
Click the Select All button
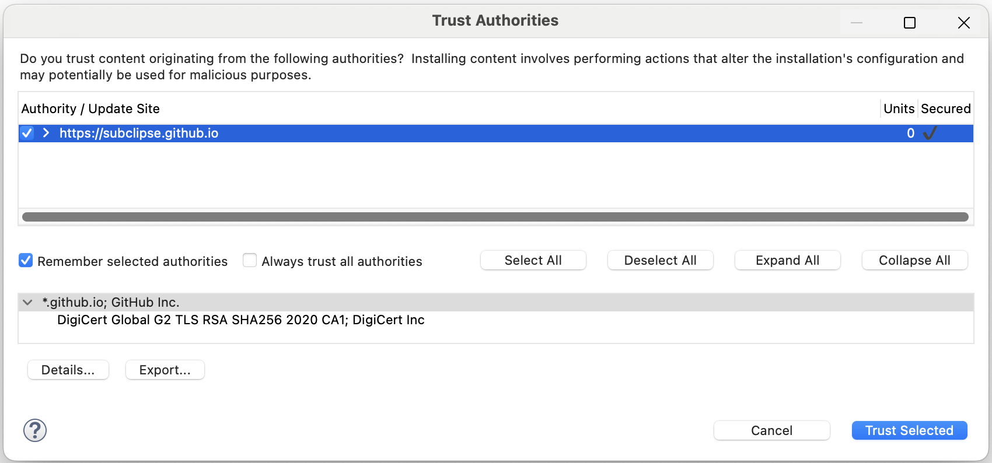coord(533,260)
